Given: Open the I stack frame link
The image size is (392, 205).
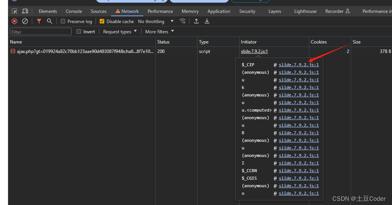Looking at the screenshot, I should [x=299, y=163].
